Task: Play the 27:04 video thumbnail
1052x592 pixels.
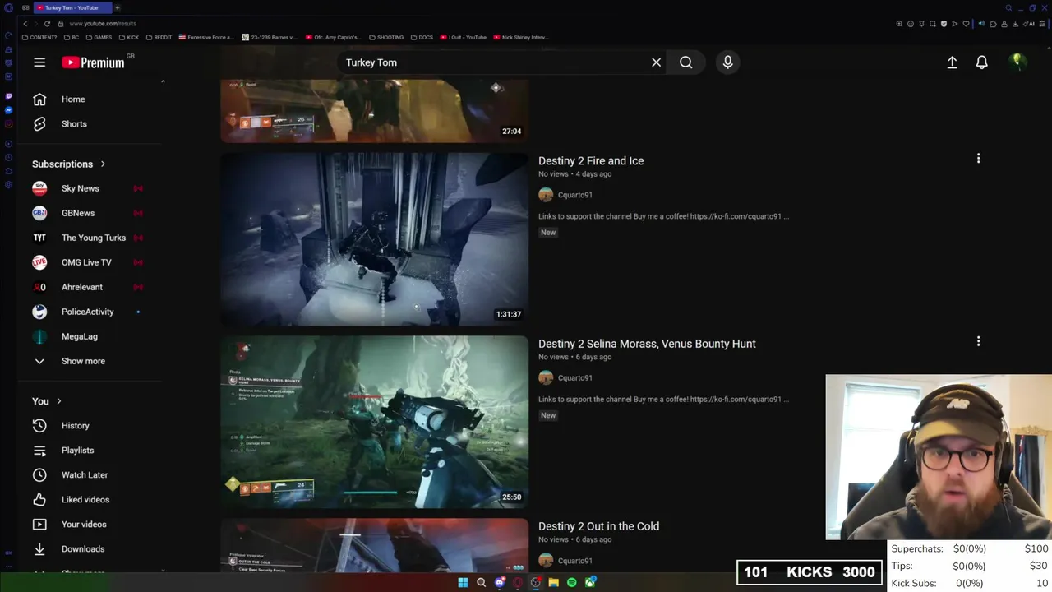Action: click(374, 111)
